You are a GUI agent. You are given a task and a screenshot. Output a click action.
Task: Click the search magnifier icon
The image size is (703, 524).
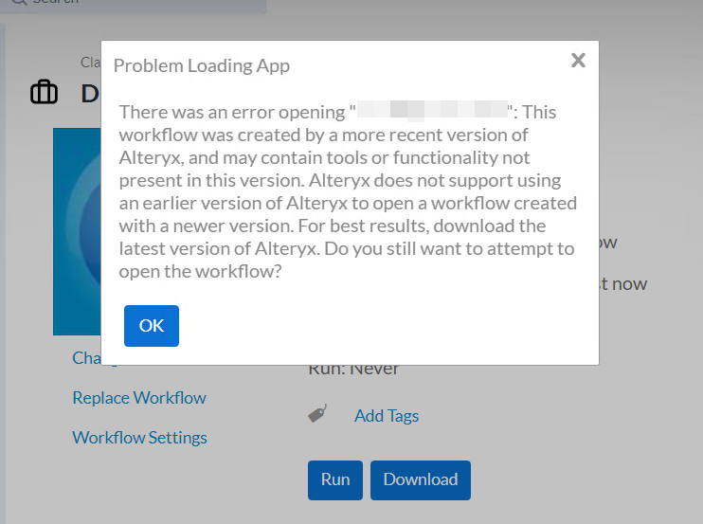coord(18,2)
